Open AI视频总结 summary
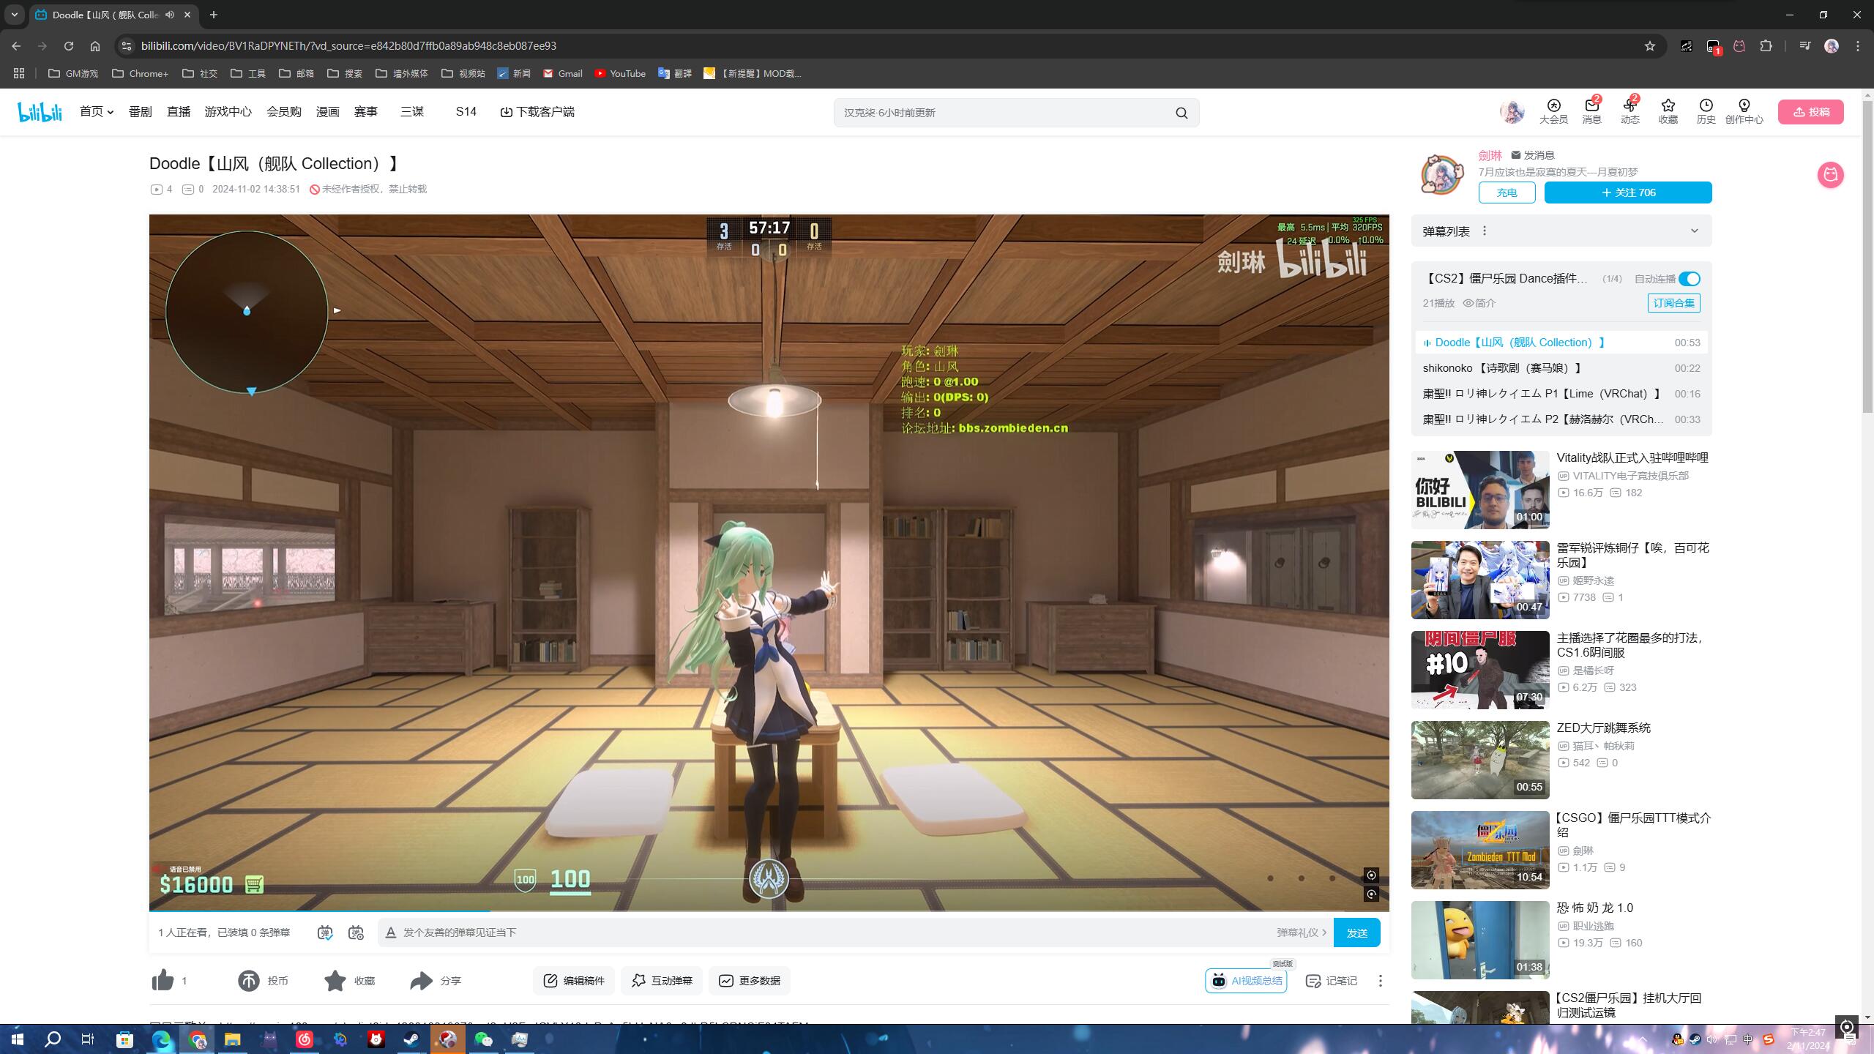 pyautogui.click(x=1246, y=981)
